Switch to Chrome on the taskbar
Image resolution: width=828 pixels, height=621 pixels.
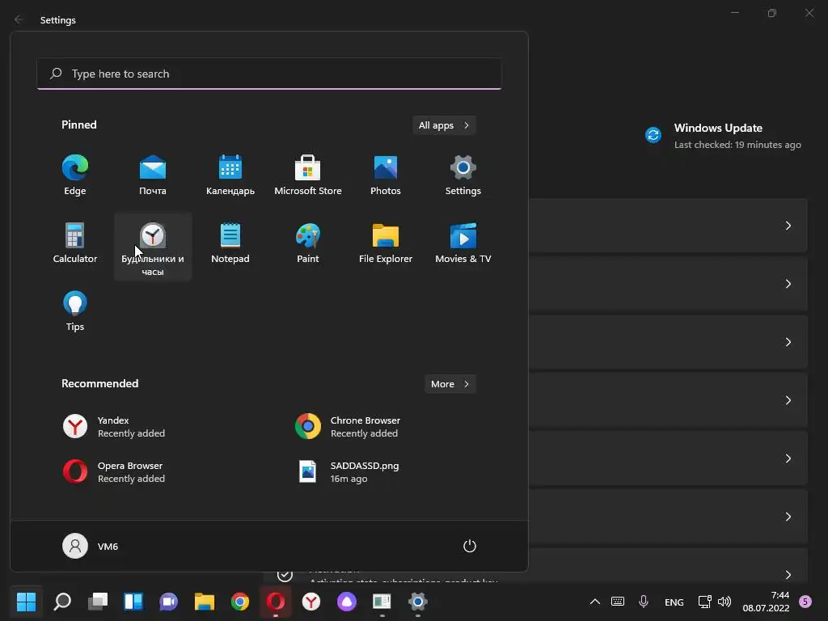point(239,602)
